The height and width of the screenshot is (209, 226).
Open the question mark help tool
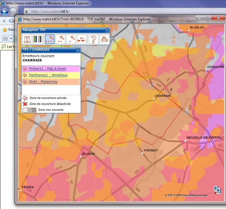tap(94, 39)
